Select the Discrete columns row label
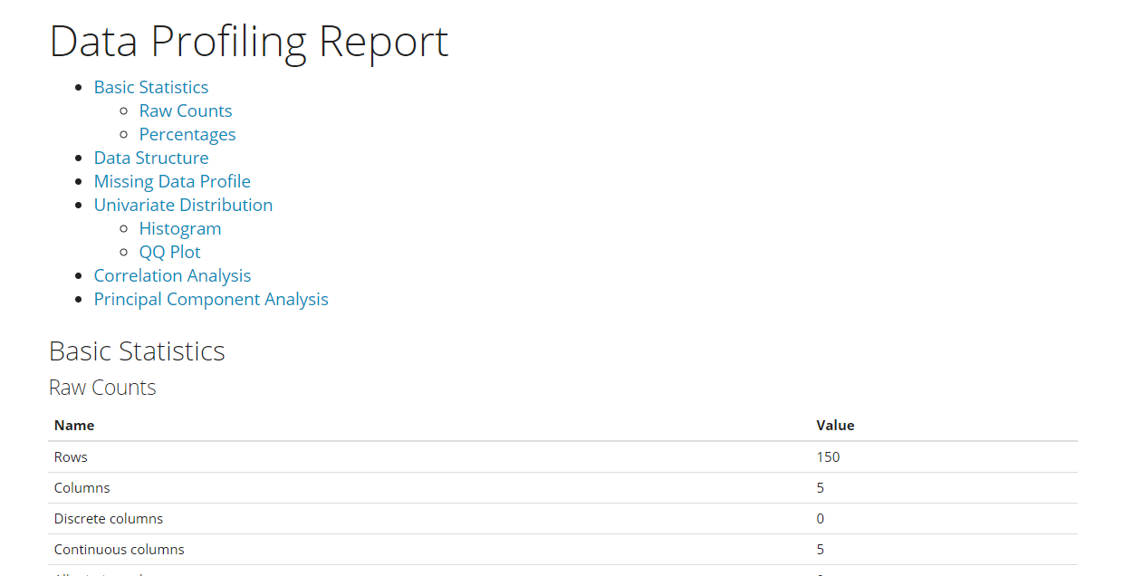This screenshot has width=1133, height=576. 109,519
